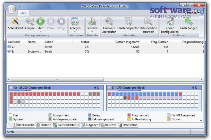Click the System legend color swatch
Screen dimensions: 211x140
click(x=11, y=119)
